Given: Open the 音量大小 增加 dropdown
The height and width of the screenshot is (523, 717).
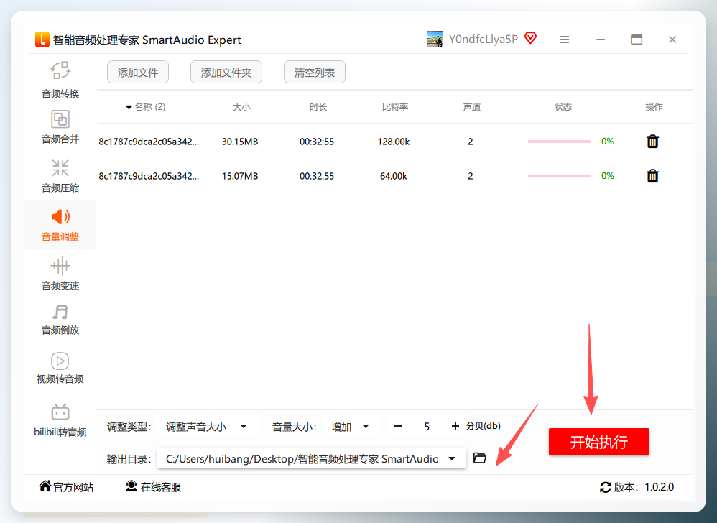Looking at the screenshot, I should point(351,427).
